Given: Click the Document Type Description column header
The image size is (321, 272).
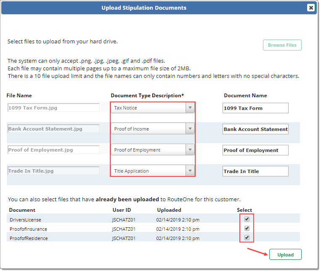Looking at the screenshot, I should tap(147, 96).
